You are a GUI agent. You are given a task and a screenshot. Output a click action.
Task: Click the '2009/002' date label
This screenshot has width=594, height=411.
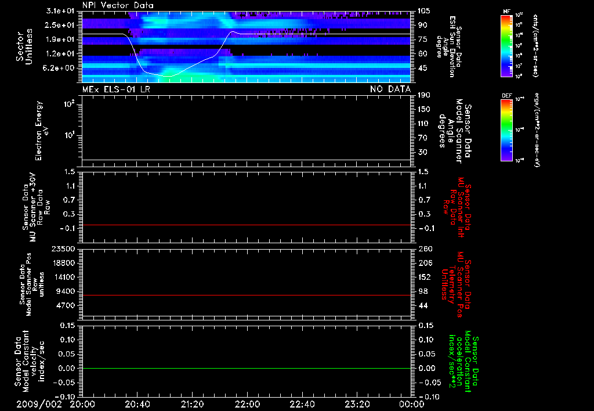click(x=39, y=404)
